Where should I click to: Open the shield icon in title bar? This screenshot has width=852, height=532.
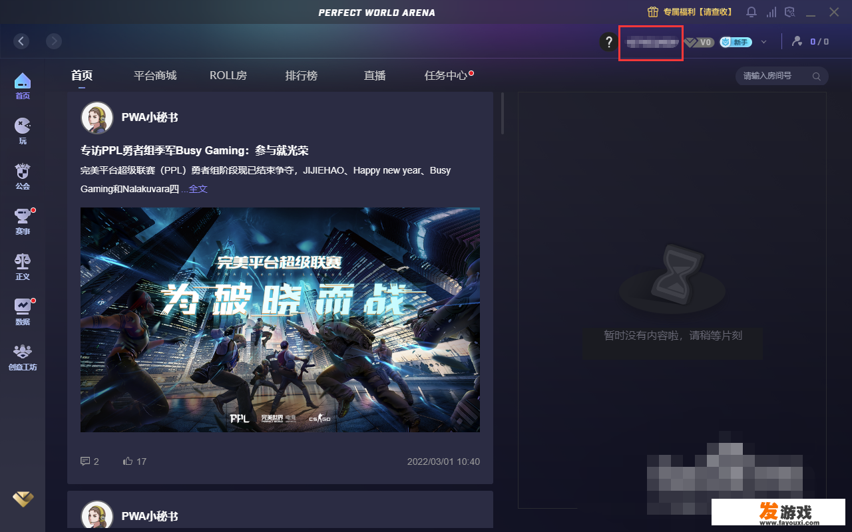click(x=790, y=12)
